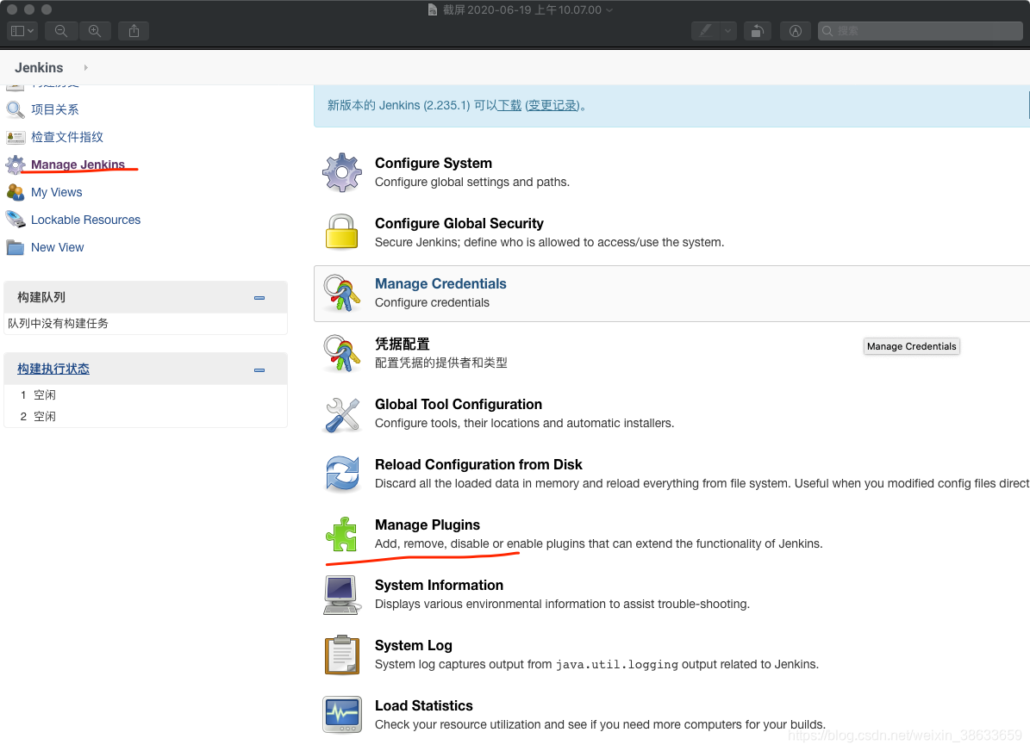Collapse the 构建队列 panel

[259, 298]
